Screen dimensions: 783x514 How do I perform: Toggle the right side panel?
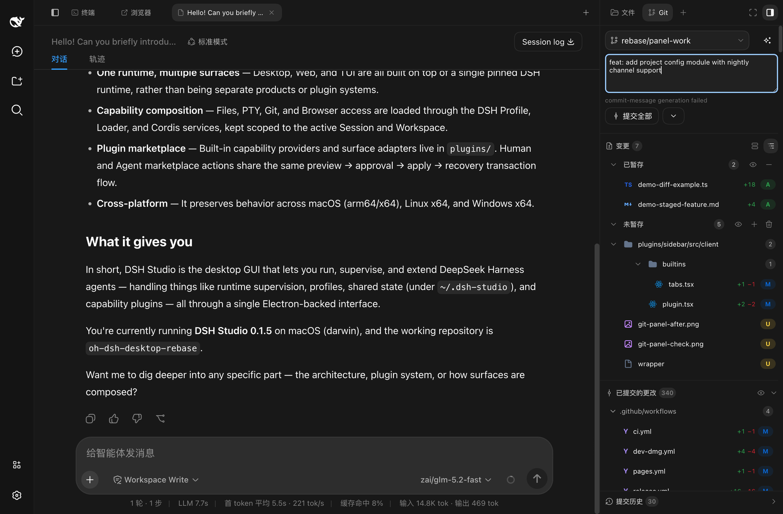[x=770, y=13]
